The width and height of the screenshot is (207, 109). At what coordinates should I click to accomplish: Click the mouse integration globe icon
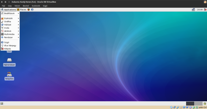pyautogui.click(x=194, y=107)
